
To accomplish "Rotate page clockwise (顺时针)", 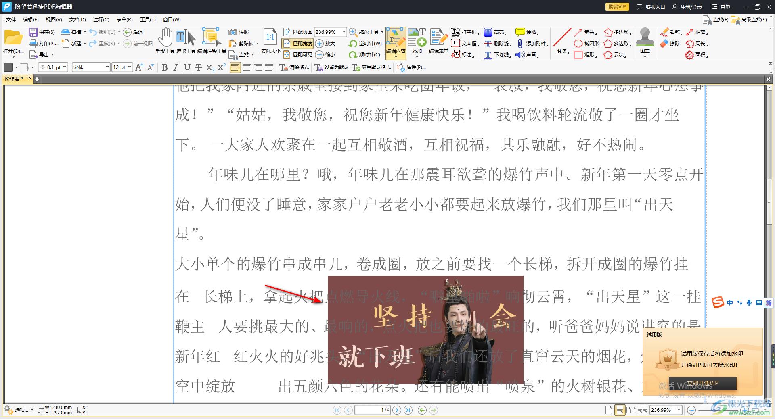I will 365,54.
